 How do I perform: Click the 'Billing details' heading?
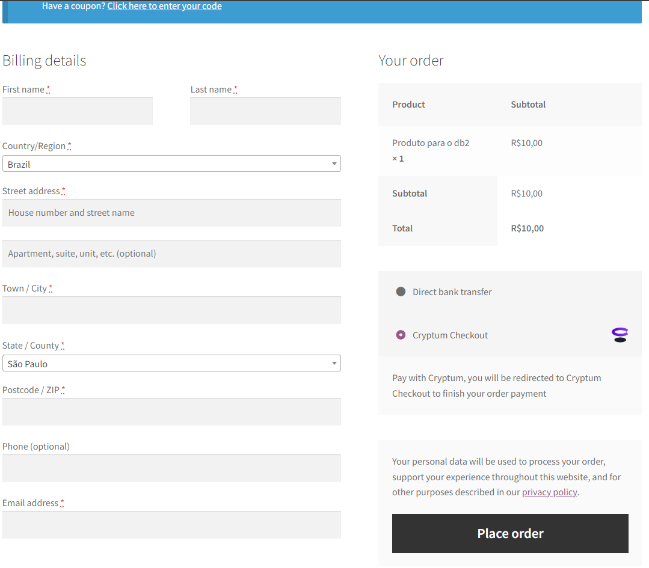click(x=45, y=61)
